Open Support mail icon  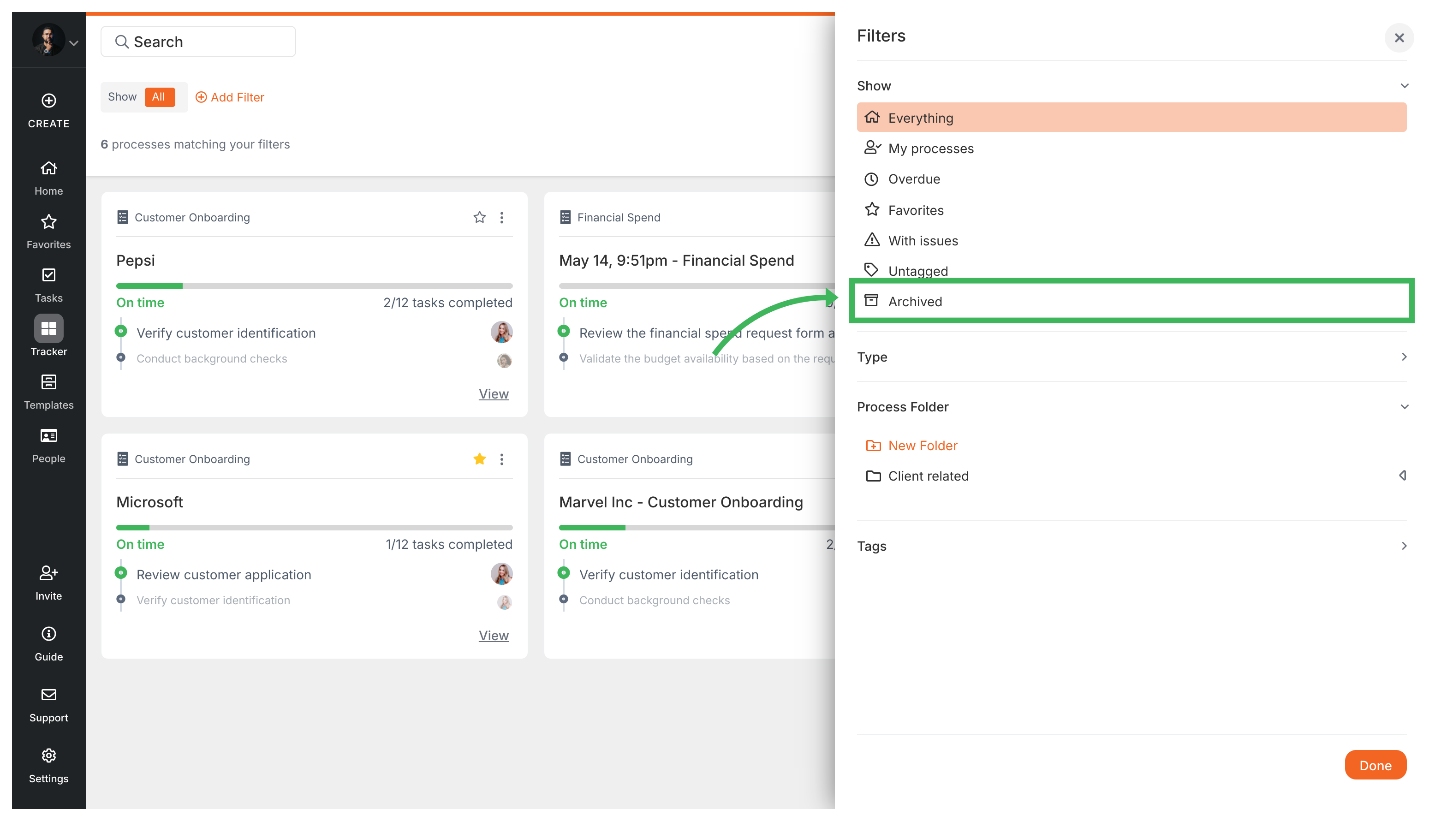[x=48, y=695]
